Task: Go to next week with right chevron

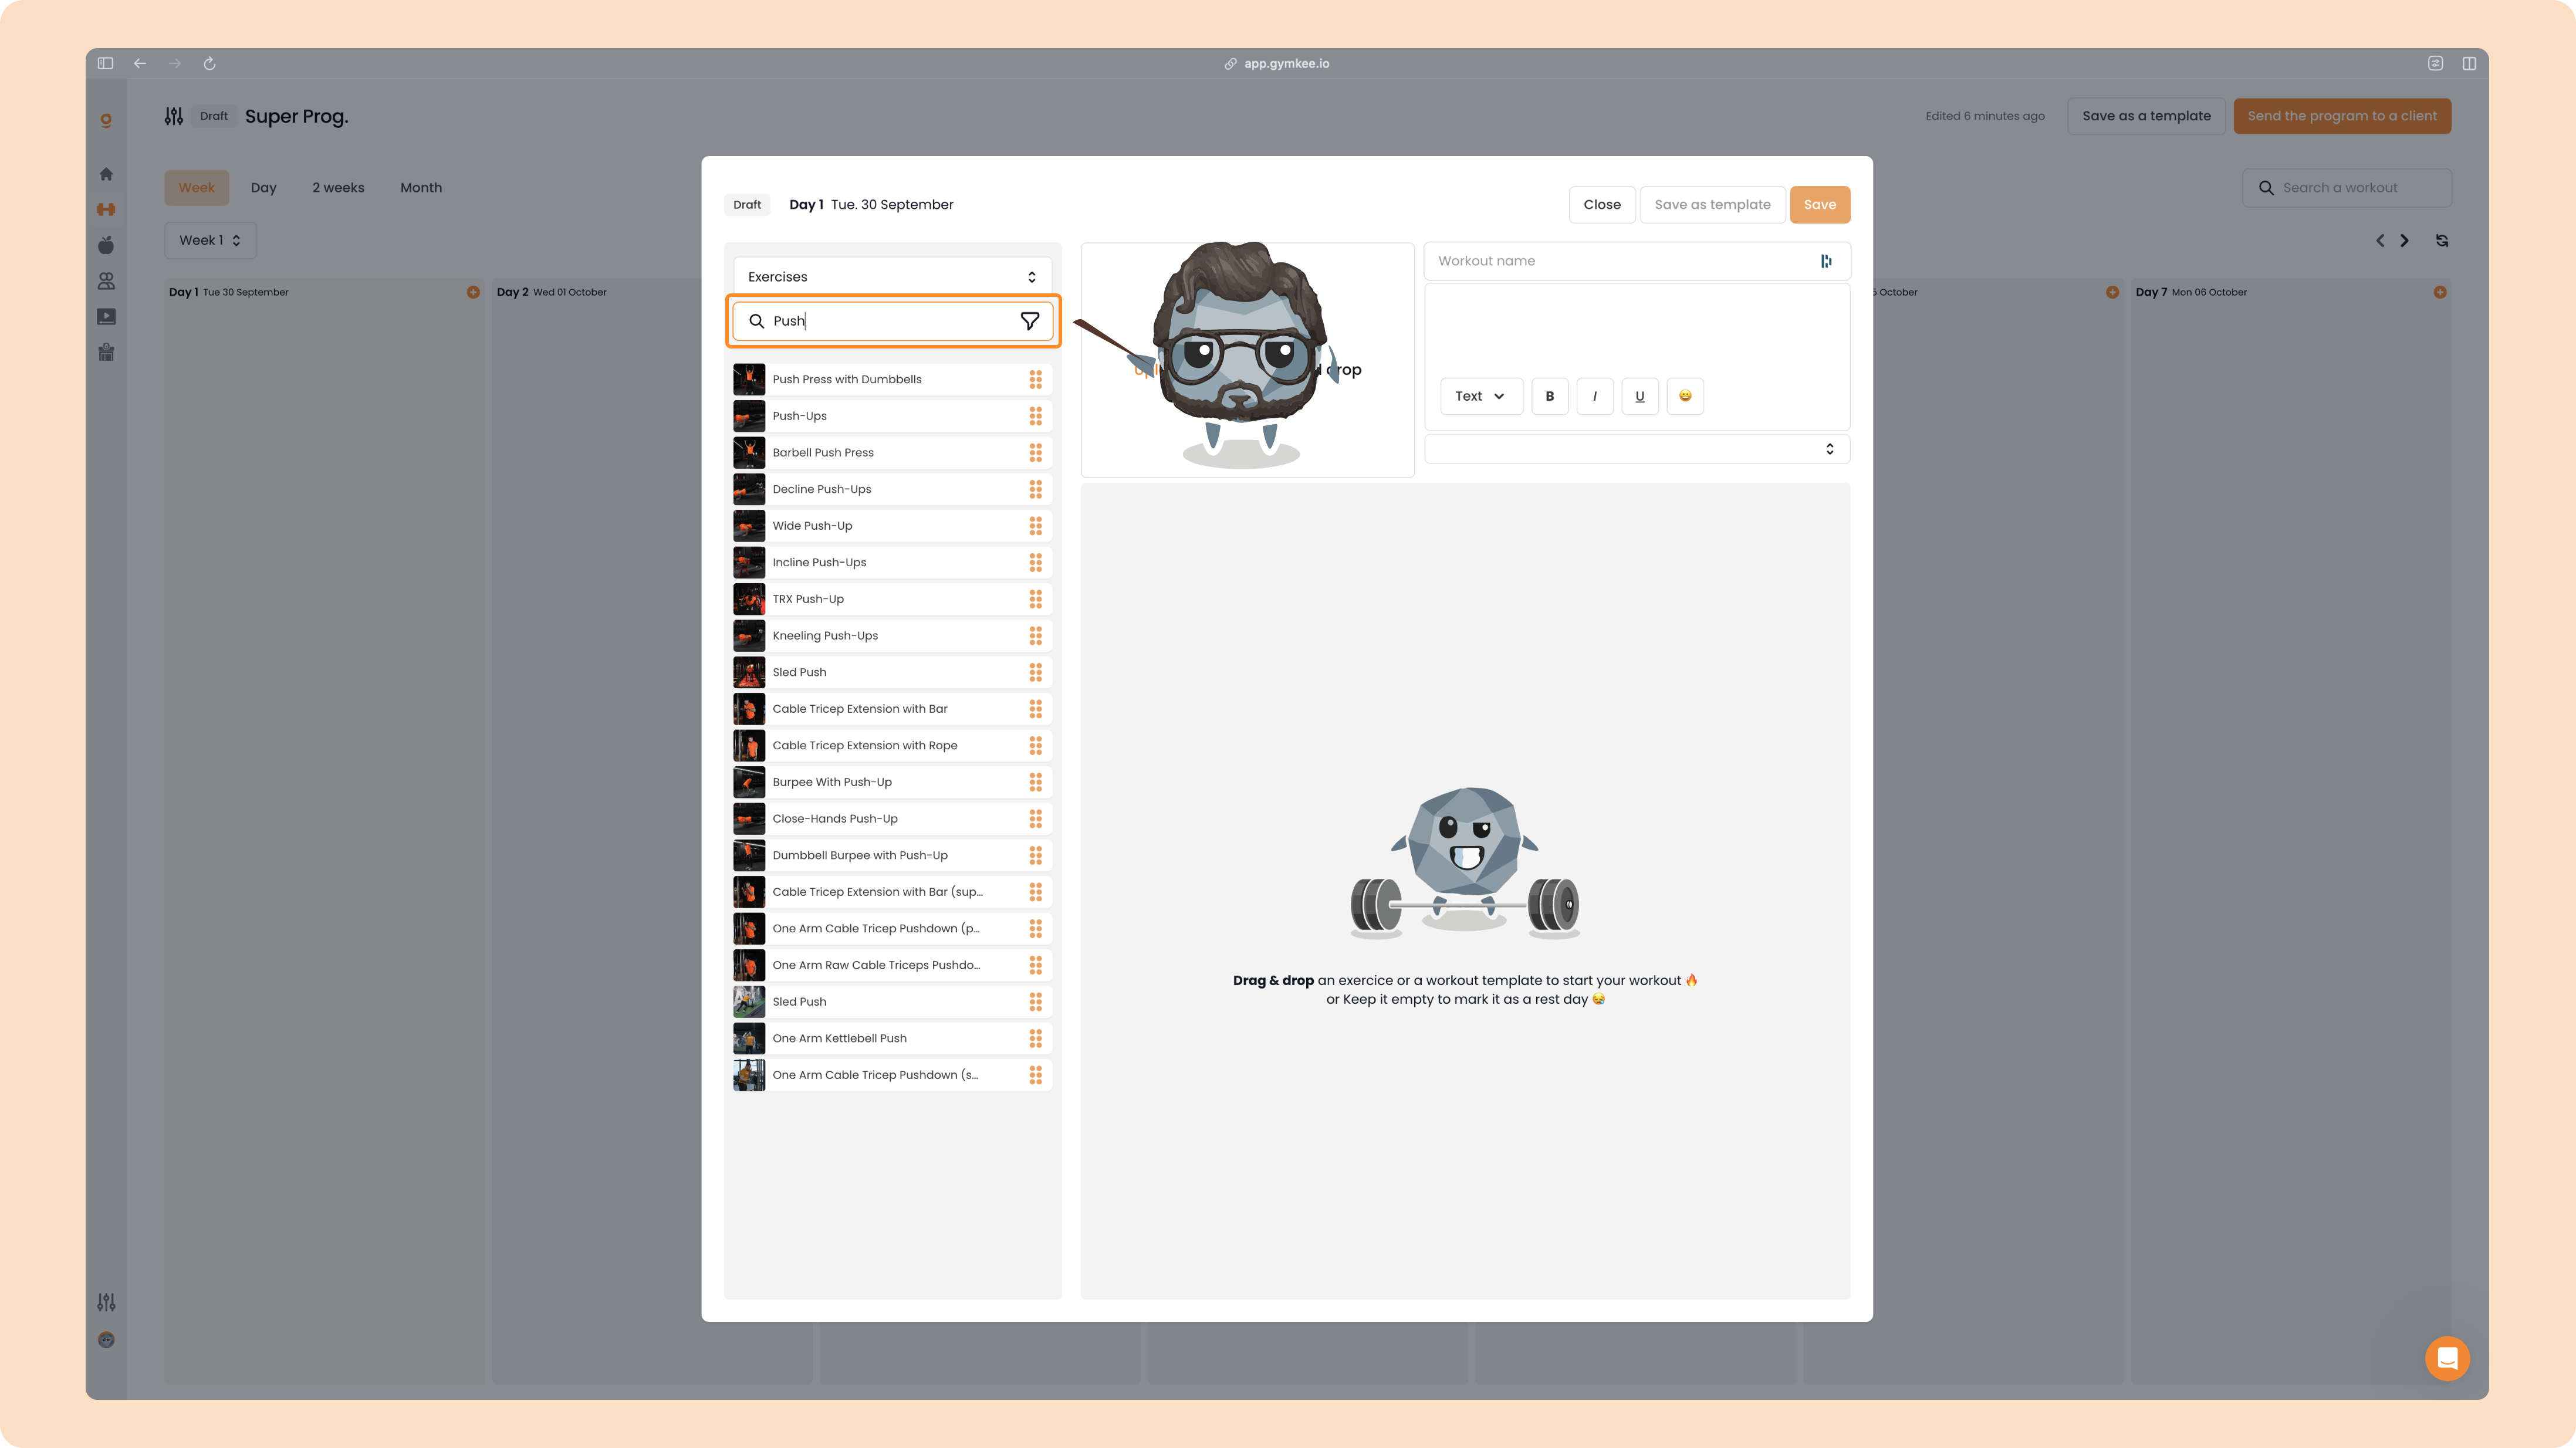Action: pyautogui.click(x=2405, y=241)
